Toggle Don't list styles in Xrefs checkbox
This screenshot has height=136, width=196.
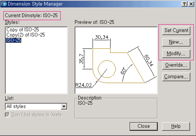tap(7, 115)
